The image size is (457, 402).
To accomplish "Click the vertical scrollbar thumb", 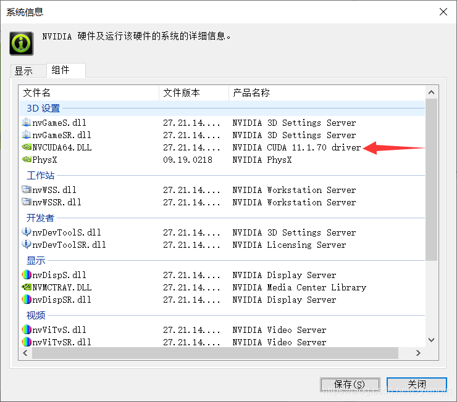I will 431,180.
